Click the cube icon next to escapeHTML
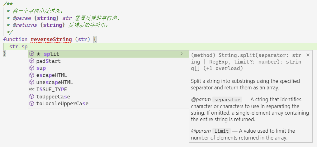Image resolution: width=317 pixels, height=147 pixels. (31, 75)
